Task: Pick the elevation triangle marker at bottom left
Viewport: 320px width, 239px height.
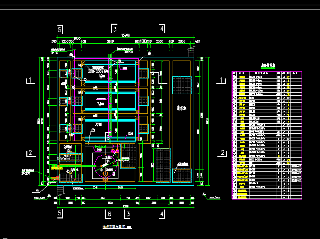Action: coord(49,195)
